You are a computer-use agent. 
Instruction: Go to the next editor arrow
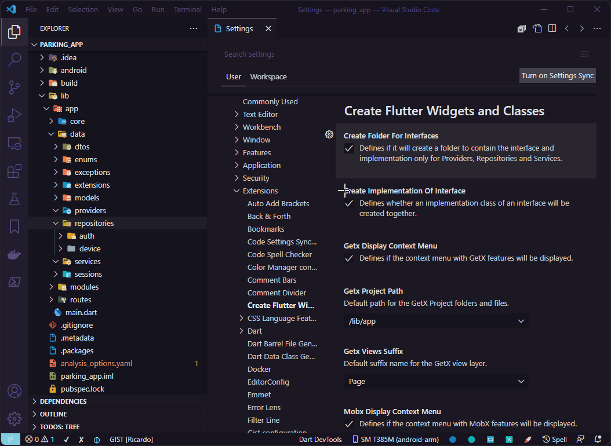tap(582, 28)
